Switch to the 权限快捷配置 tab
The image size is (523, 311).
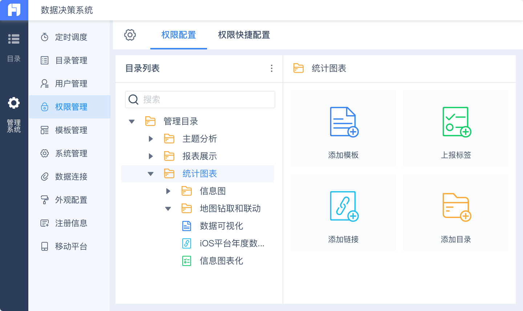(x=244, y=35)
